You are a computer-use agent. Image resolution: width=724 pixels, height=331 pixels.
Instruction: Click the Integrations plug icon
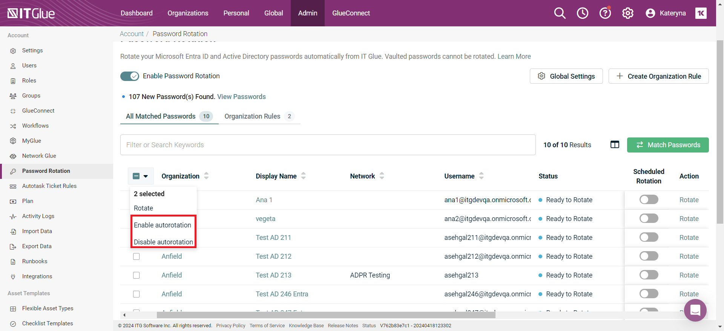tap(13, 276)
